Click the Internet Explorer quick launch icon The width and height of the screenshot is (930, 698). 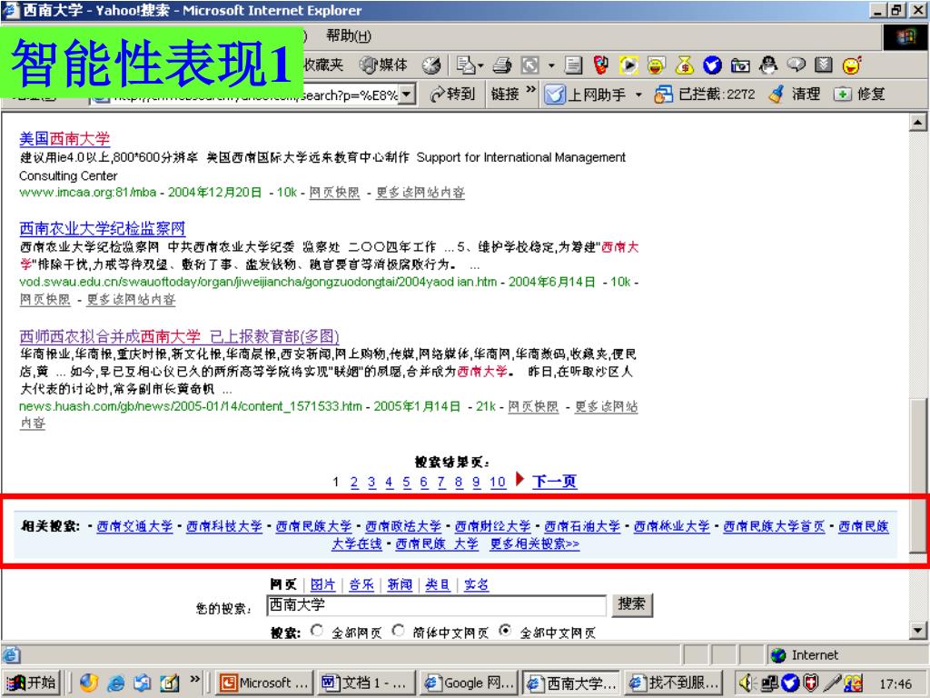click(115, 683)
